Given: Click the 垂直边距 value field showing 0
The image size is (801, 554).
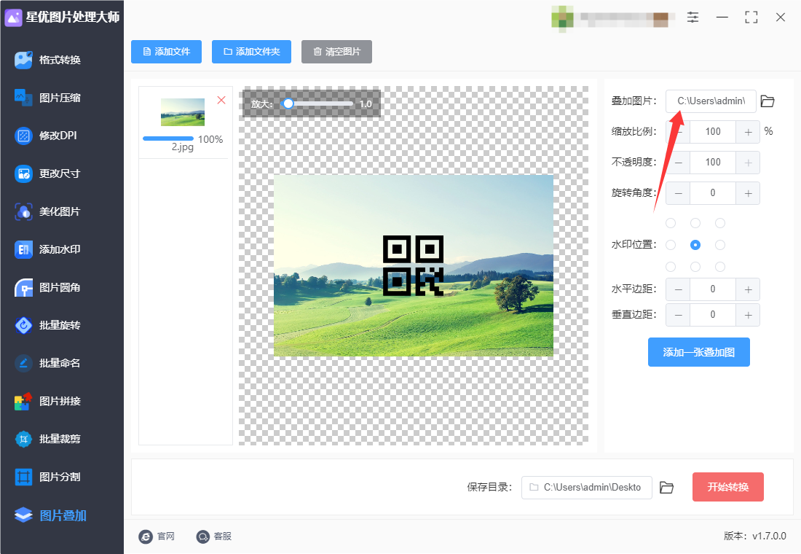Looking at the screenshot, I should click(713, 315).
